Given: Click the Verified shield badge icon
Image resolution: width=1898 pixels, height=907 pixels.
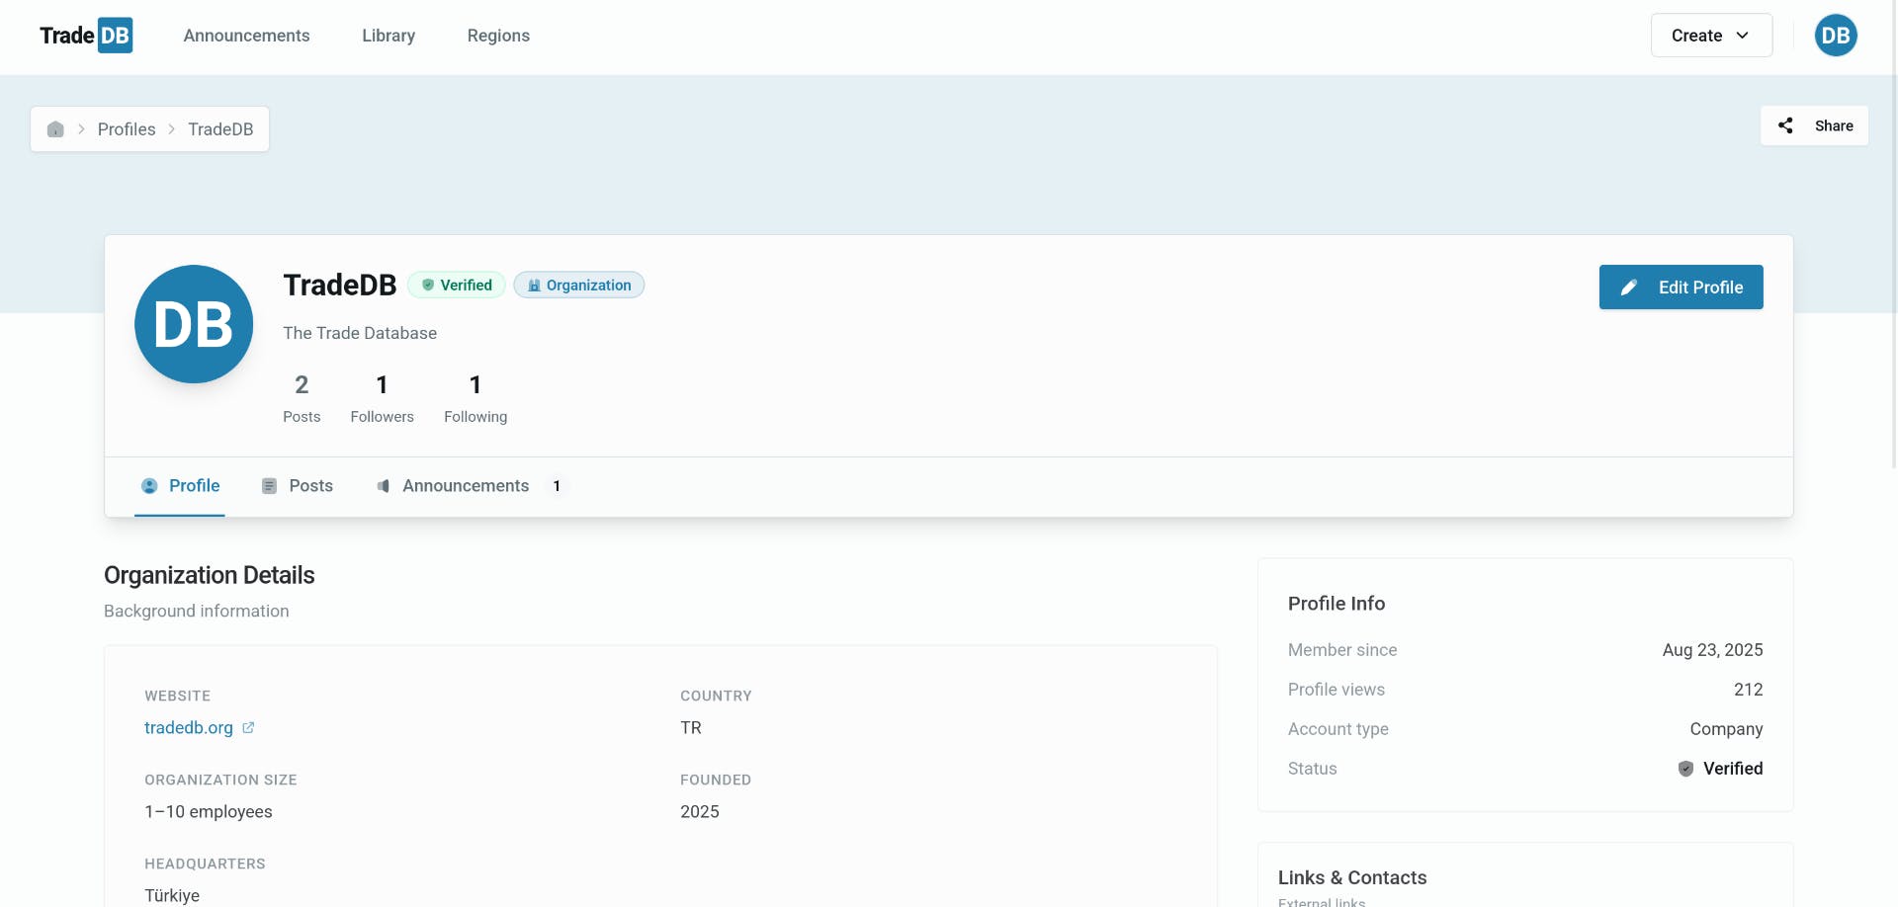Looking at the screenshot, I should [428, 286].
